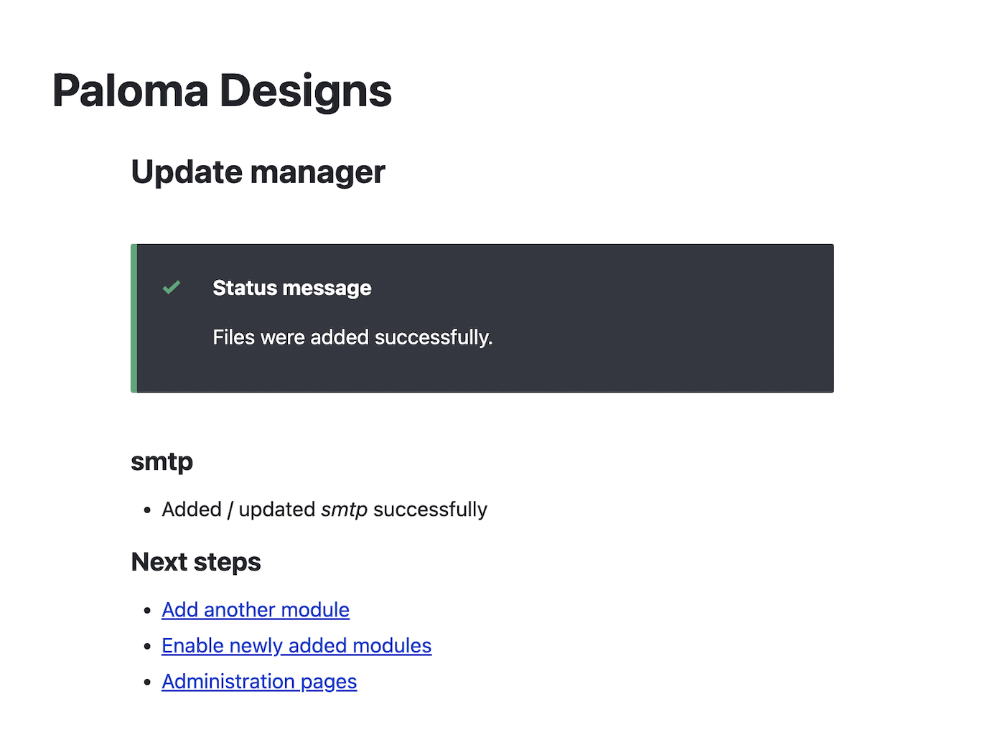Click the green accent bar of the banner
Viewport: 1005px width, 755px height.
pos(134,317)
